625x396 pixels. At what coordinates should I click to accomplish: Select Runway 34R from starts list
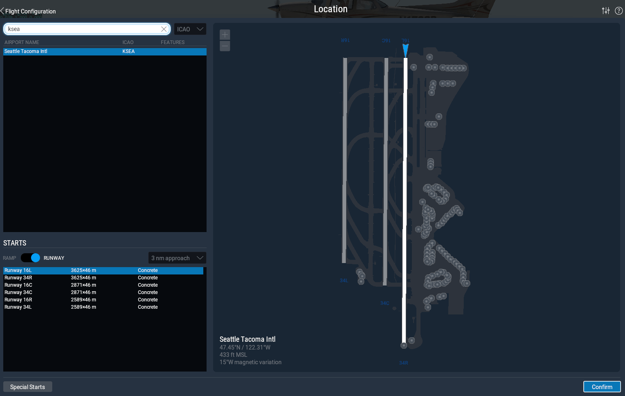click(x=18, y=278)
